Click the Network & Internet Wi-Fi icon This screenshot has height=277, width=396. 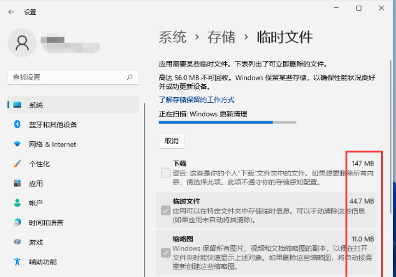17,144
